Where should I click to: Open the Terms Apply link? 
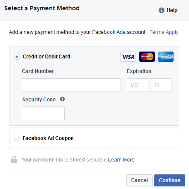pos(164,32)
